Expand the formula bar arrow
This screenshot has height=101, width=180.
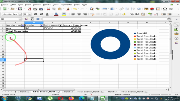(169, 19)
